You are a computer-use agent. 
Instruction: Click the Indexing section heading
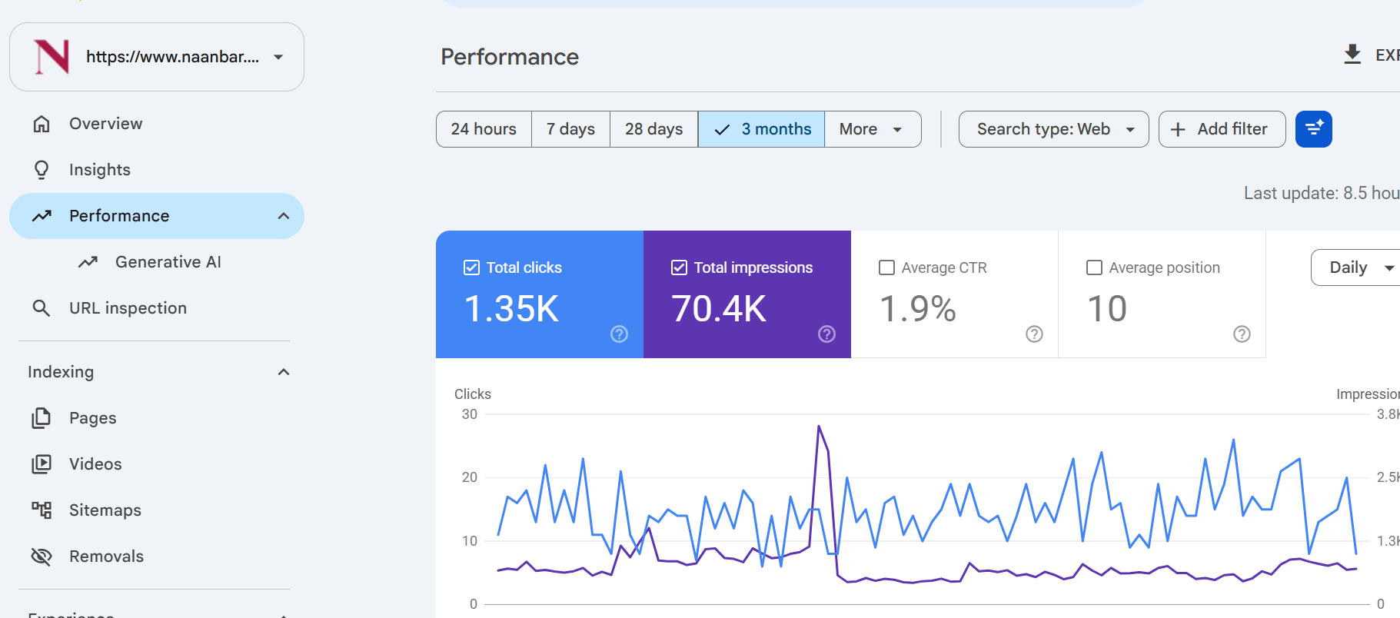61,372
